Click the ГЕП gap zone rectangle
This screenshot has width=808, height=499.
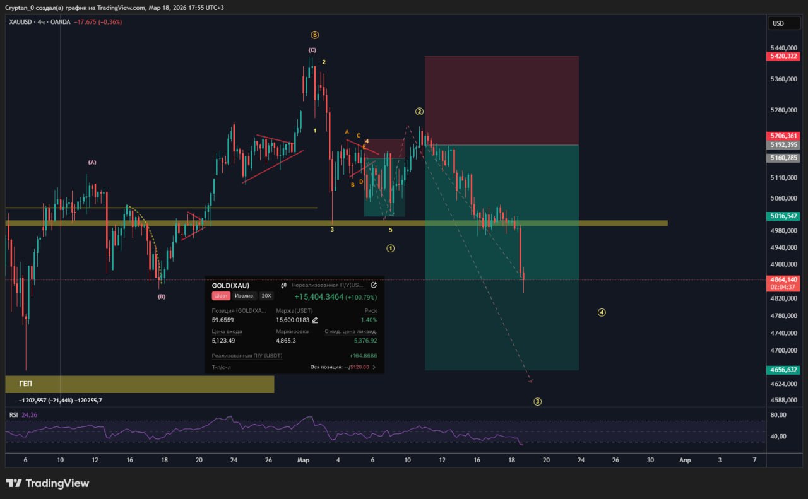point(140,384)
